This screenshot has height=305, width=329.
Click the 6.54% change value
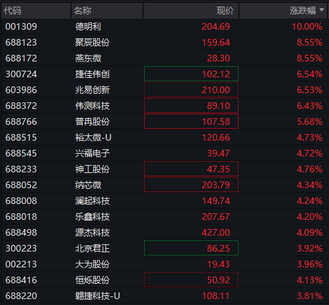click(x=310, y=74)
